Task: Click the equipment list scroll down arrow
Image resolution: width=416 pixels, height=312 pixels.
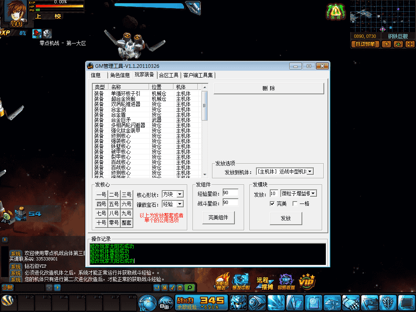Action: pyautogui.click(x=205, y=175)
